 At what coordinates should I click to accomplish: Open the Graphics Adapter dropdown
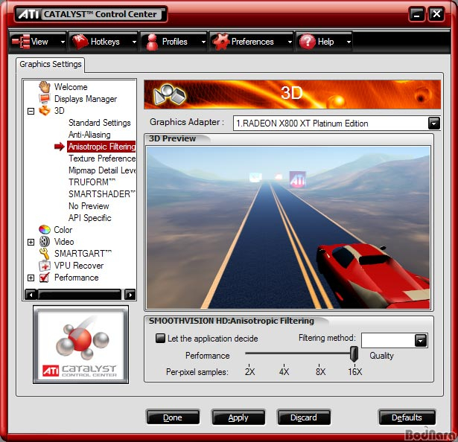[433, 124]
